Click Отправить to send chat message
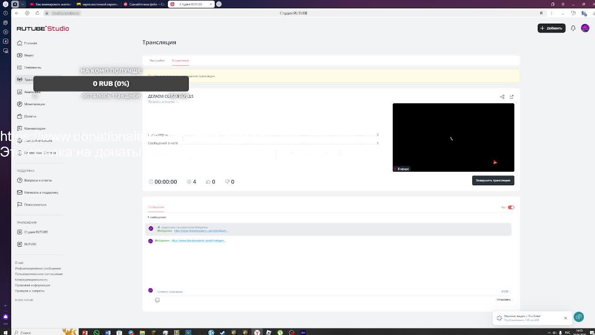This screenshot has height=335, width=595. [x=503, y=300]
